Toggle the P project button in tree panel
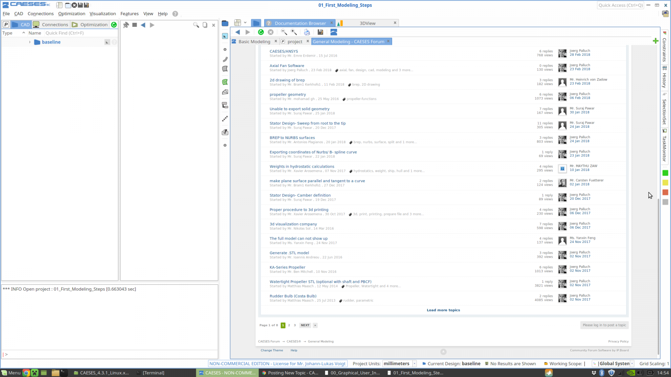Viewport: 671px width, 377px height. point(6,25)
